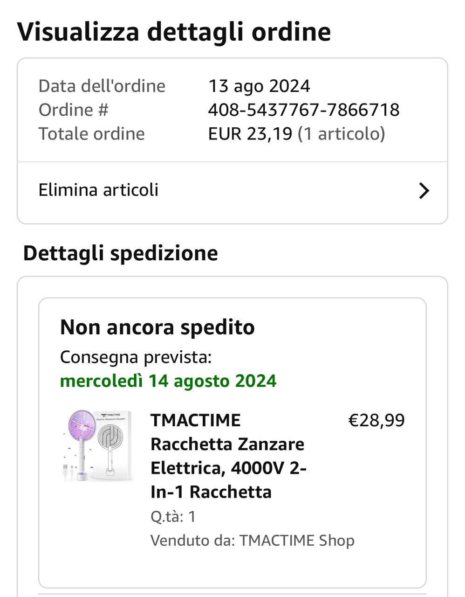Click the Dettagli spedizione section heading

pyautogui.click(x=120, y=253)
